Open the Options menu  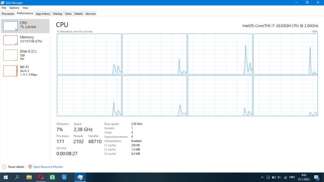click(x=14, y=8)
